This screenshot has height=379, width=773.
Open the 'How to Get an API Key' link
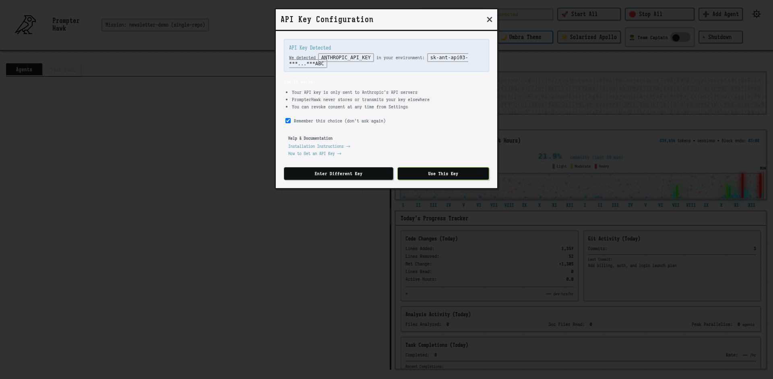coord(312,153)
